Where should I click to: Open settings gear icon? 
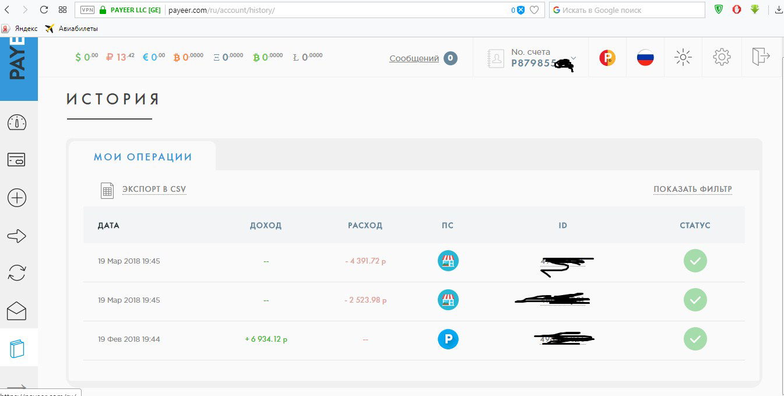722,57
